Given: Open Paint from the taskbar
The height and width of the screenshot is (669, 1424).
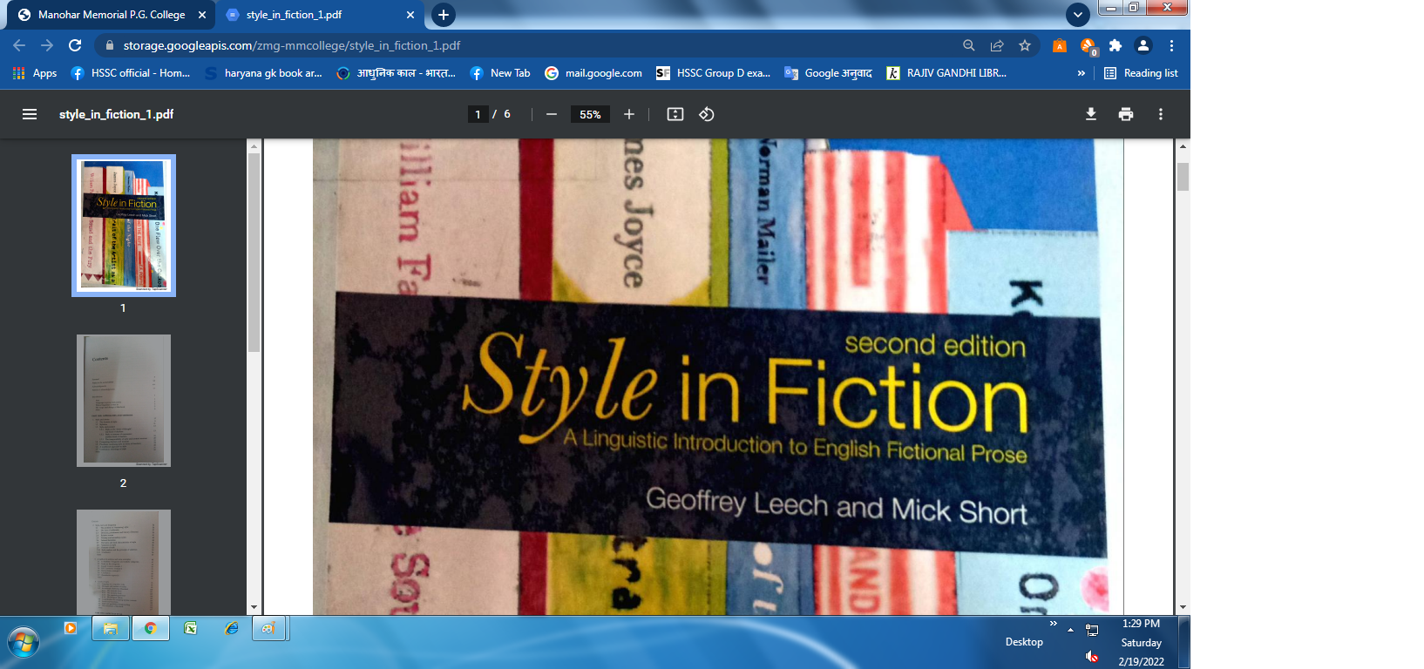Looking at the screenshot, I should (x=269, y=628).
